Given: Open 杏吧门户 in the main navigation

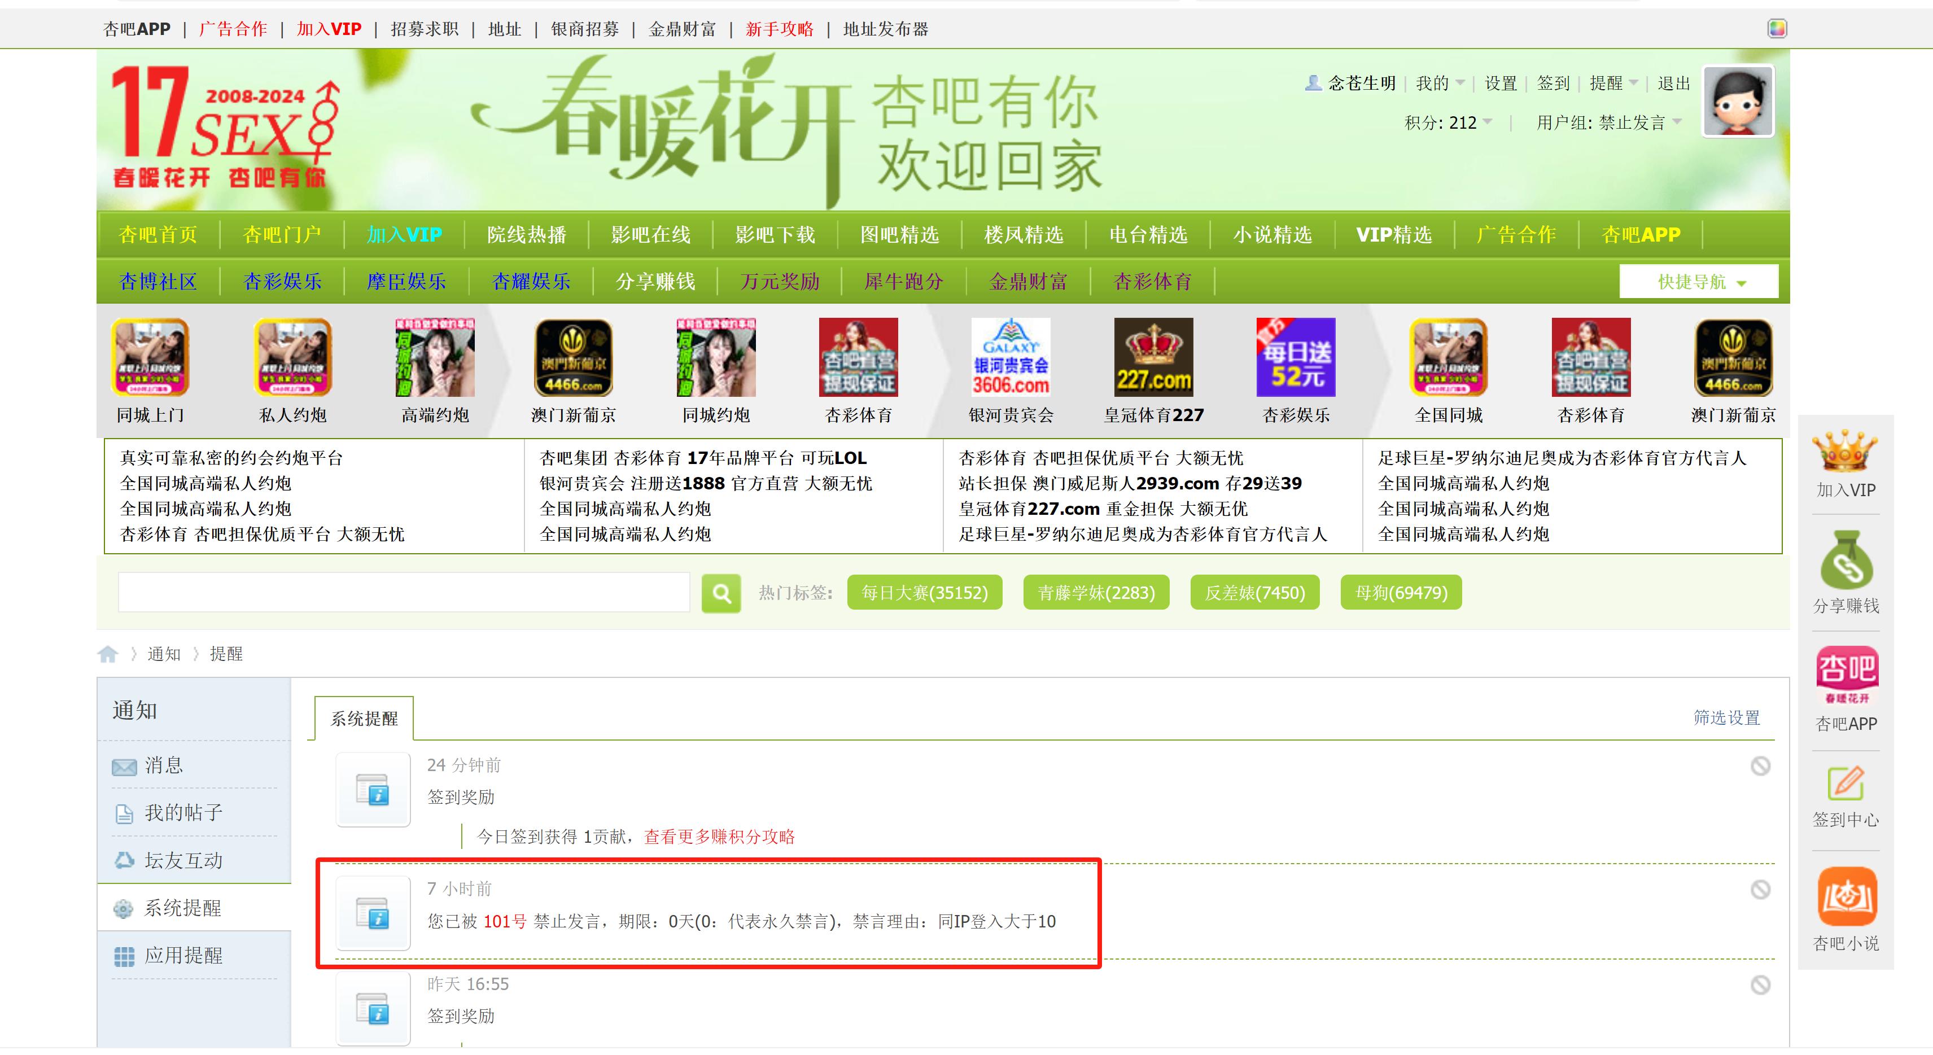Looking at the screenshot, I should point(281,235).
